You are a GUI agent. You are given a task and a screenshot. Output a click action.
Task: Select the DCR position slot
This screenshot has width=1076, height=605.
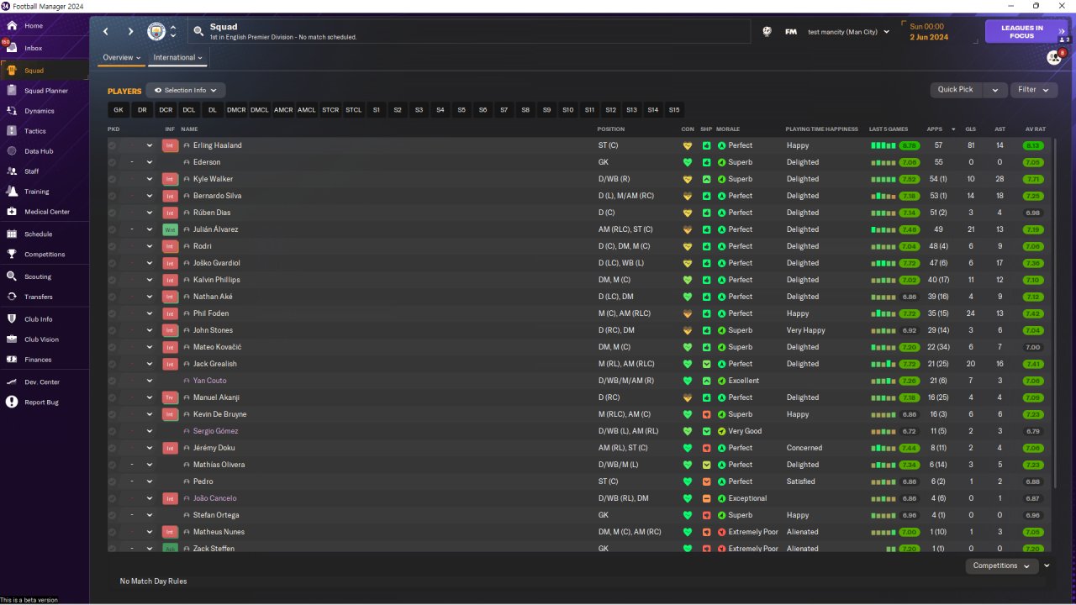[166, 110]
